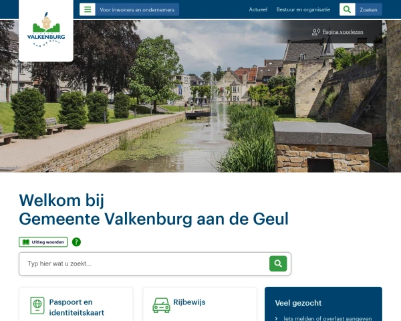
Task: Click the Typ hier wat u zoekt field
Action: click(x=147, y=263)
